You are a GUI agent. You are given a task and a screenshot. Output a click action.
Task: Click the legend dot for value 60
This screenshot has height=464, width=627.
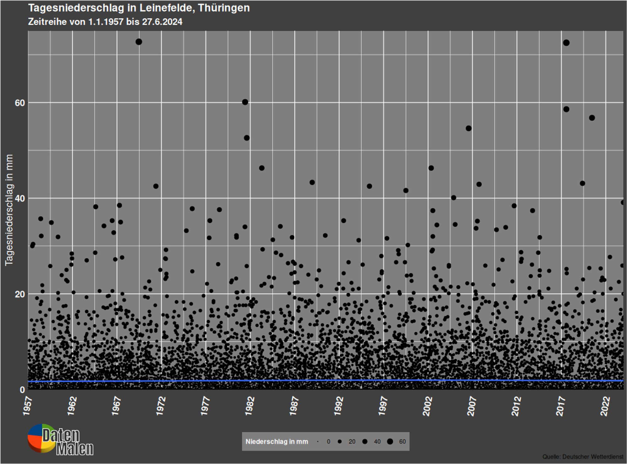(390, 442)
